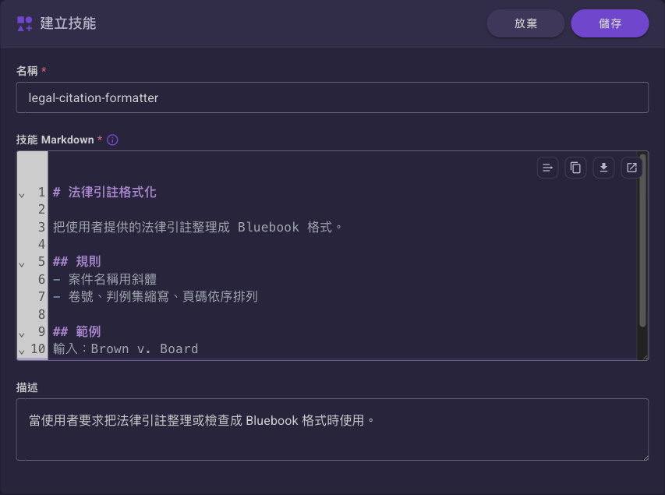Click line 6 text '案件名稱用斜體'
665x495 pixels.
[112, 279]
